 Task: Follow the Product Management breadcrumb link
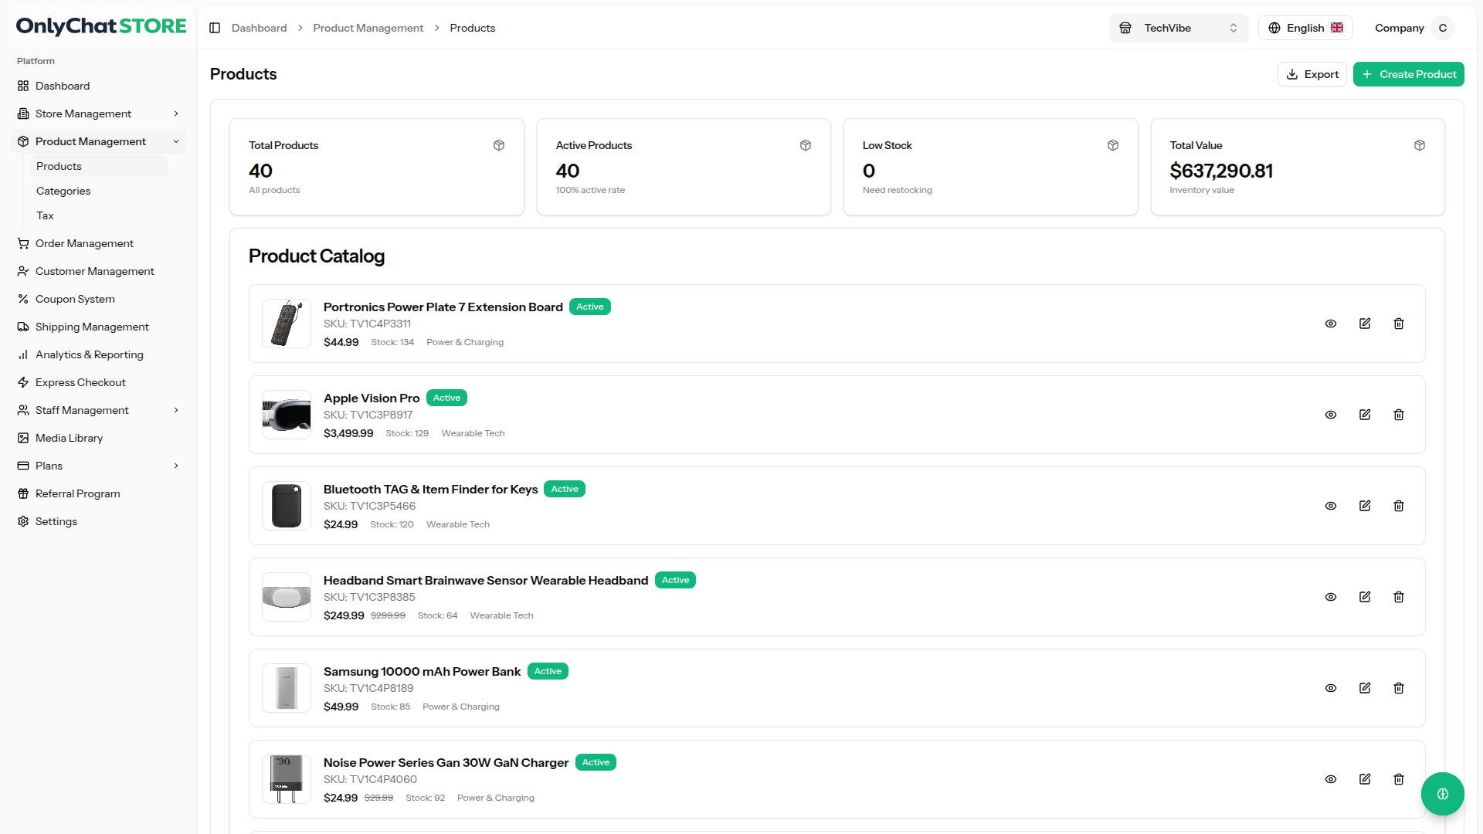[368, 28]
